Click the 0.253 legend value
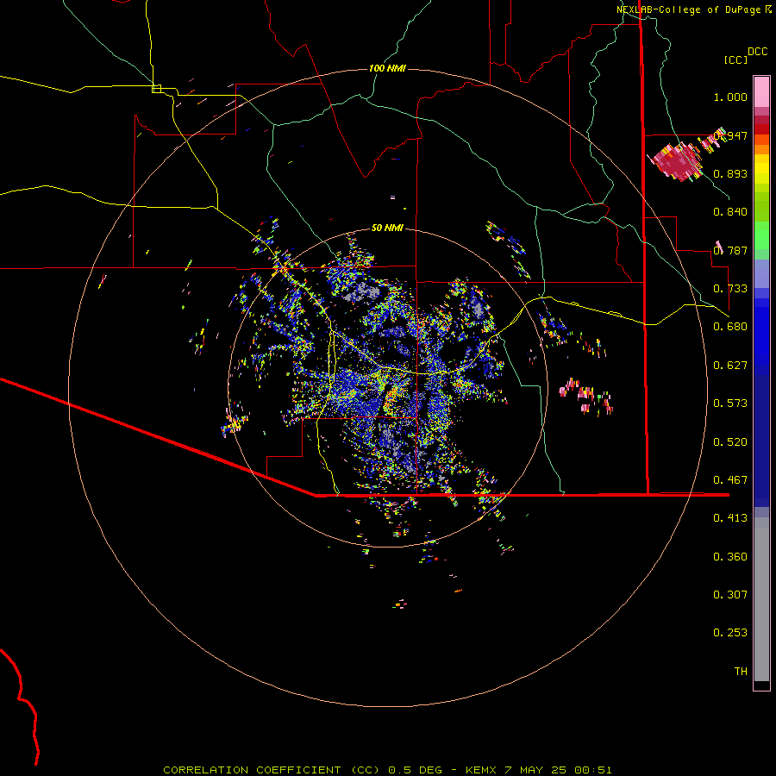776x776 pixels. click(730, 633)
